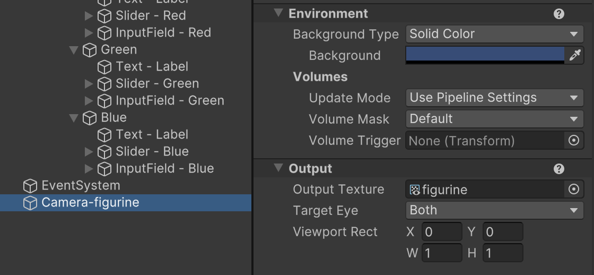Open the Update Mode dropdown

(x=493, y=98)
